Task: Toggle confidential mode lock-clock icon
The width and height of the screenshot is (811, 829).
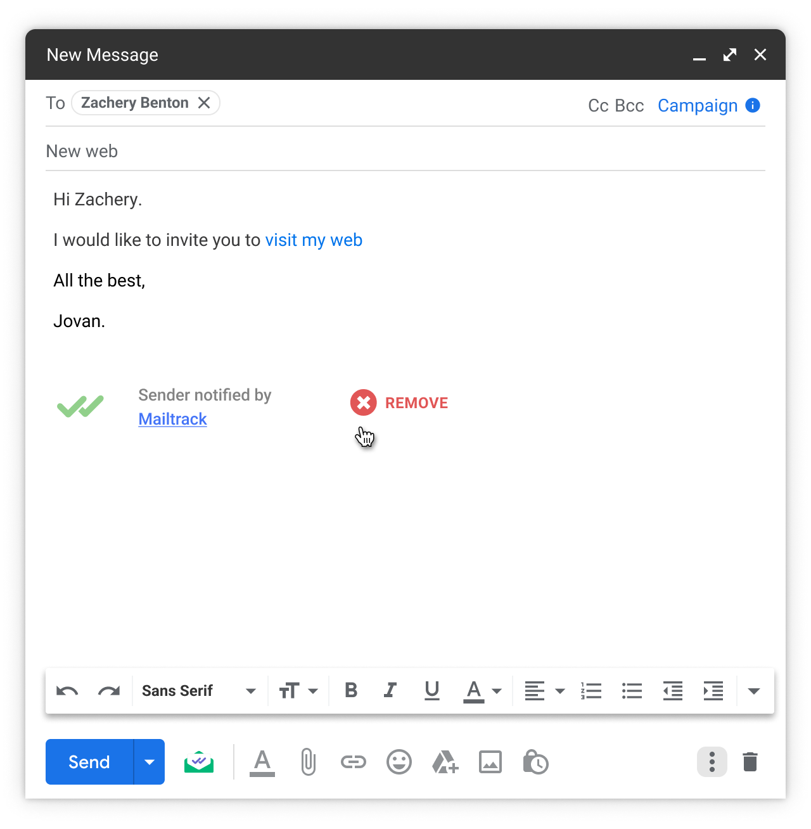Action: point(535,762)
